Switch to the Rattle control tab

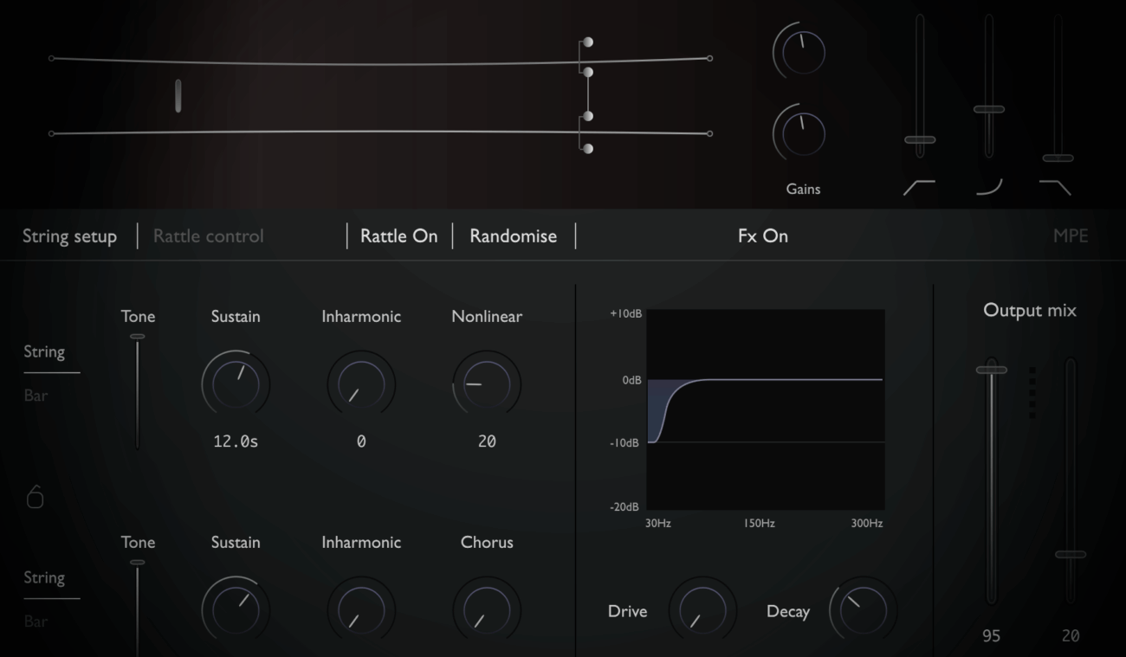coord(208,235)
